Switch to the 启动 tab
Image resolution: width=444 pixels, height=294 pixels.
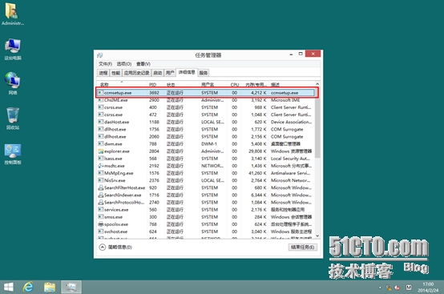pos(157,73)
